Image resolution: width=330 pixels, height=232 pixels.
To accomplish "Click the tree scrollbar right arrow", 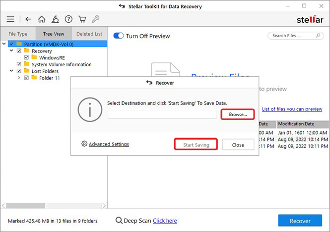I will click(104, 206).
